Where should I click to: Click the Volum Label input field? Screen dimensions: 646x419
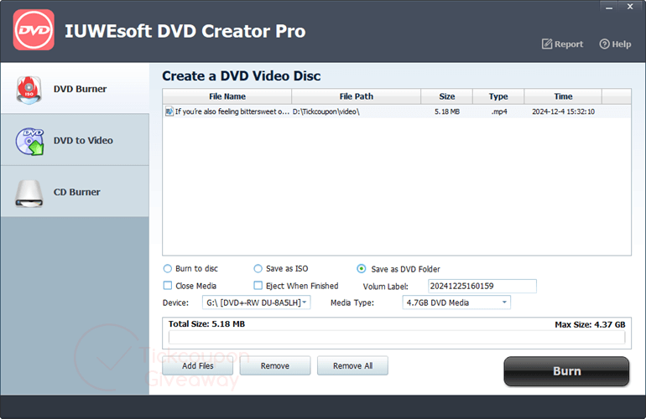(482, 286)
